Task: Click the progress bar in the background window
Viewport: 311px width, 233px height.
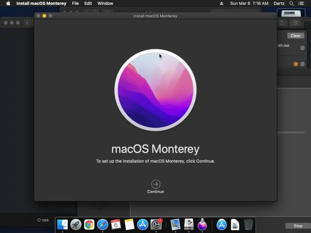Action: click(x=291, y=132)
